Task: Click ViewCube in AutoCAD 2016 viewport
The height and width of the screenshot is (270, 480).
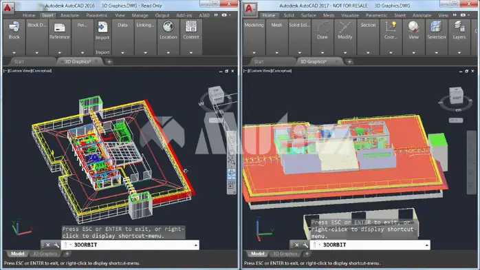Action: point(216,94)
